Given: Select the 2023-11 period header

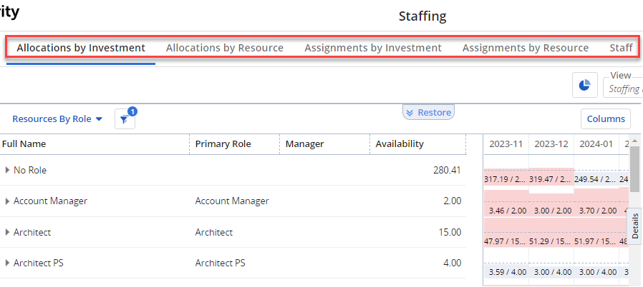Looking at the screenshot, I should coord(506,144).
